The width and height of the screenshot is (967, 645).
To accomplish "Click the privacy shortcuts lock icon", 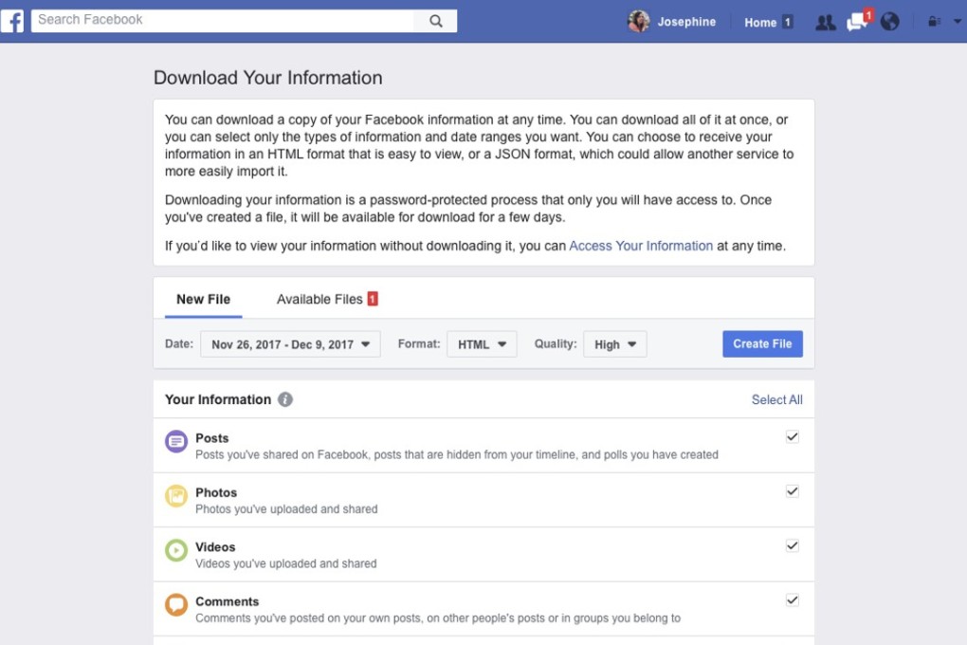I will point(933,21).
